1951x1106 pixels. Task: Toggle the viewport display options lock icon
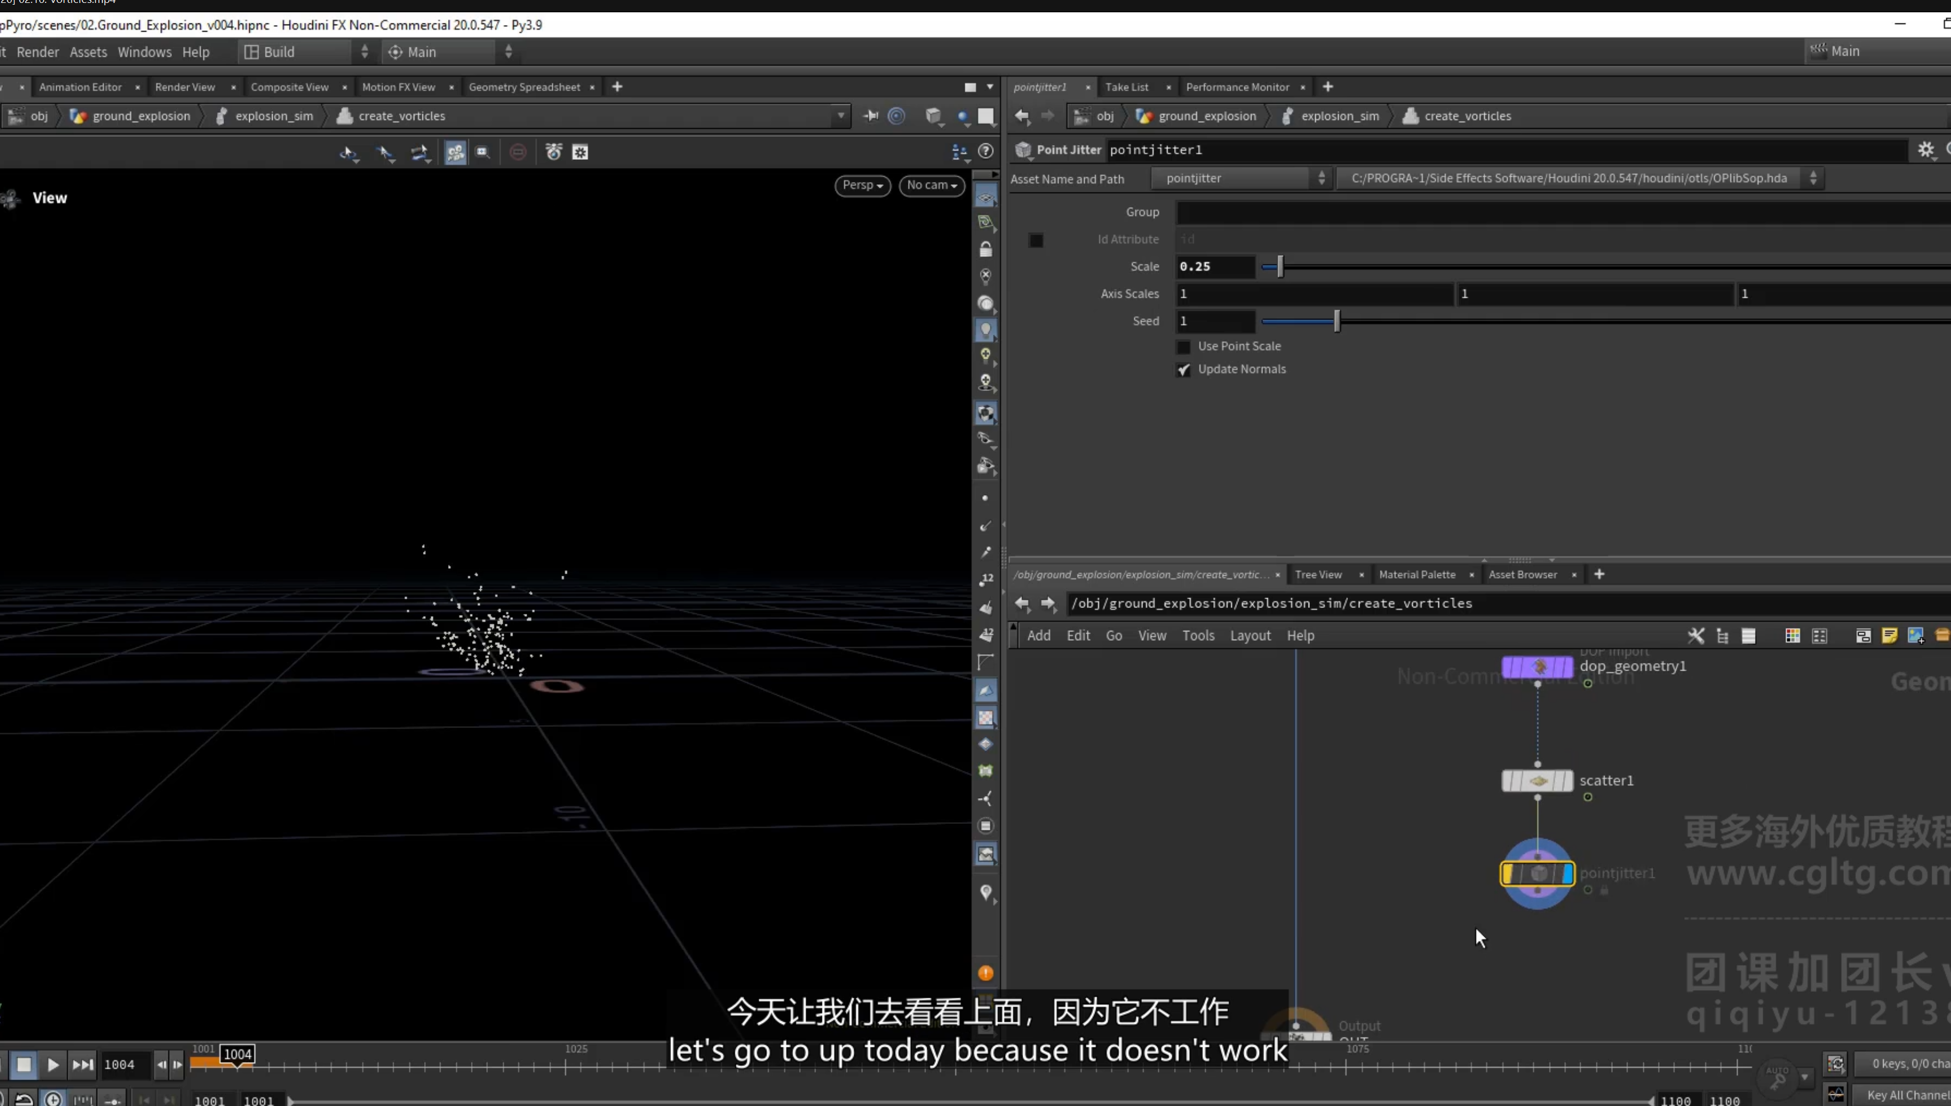point(985,249)
